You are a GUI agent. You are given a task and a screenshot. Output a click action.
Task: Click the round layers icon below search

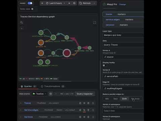pos(22,28)
